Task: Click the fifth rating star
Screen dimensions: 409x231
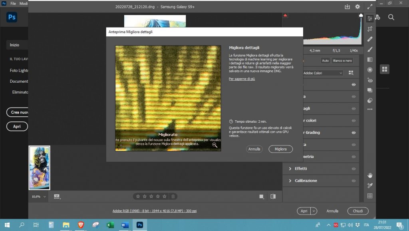Action: pyautogui.click(x=164, y=196)
